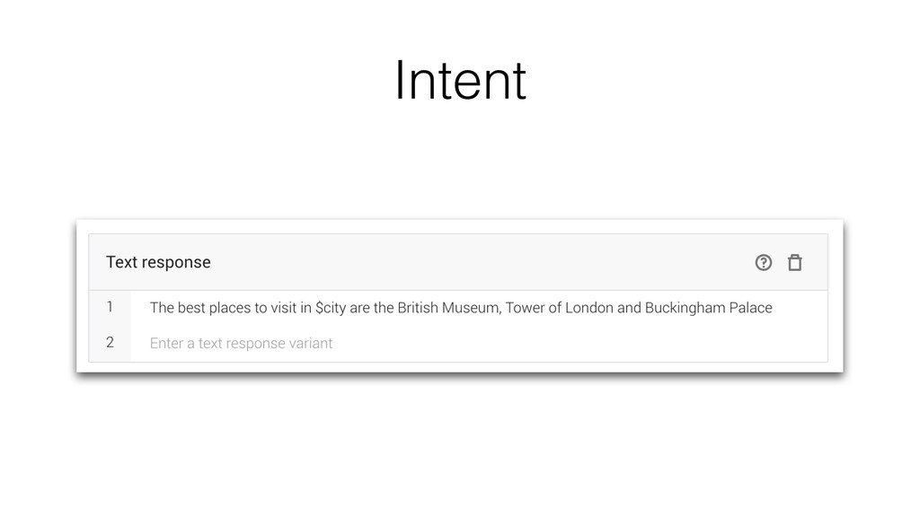This screenshot has width=920, height=517.
Task: Select the first text response line
Action: [479, 308]
